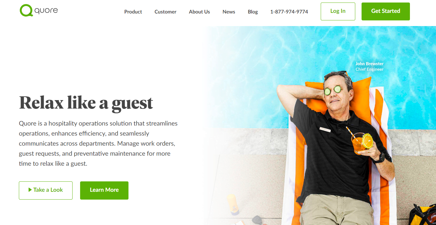Click the Take a Look button
This screenshot has height=225, width=436.
tap(46, 190)
